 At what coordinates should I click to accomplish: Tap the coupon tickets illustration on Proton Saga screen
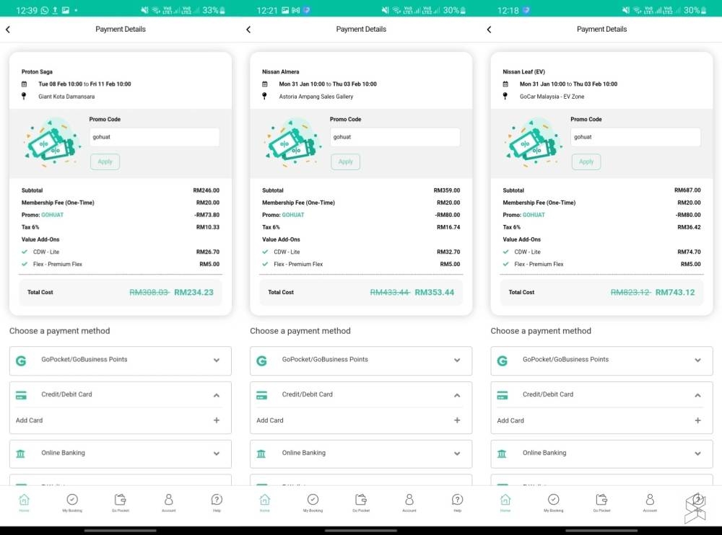(52, 143)
